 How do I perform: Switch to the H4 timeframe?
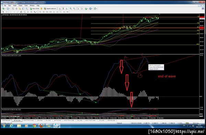tap(57, 12)
